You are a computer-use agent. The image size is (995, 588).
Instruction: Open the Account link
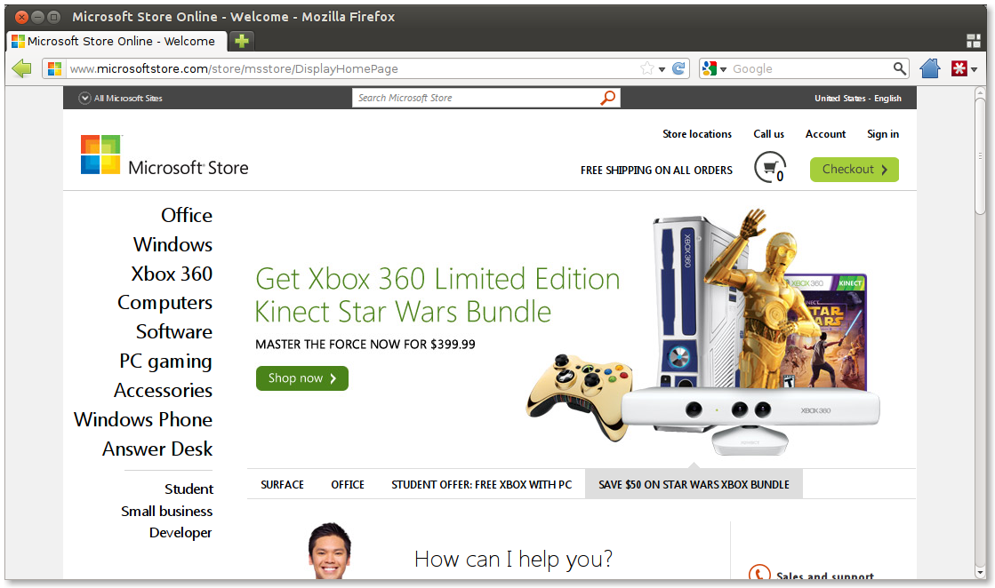[x=825, y=134]
